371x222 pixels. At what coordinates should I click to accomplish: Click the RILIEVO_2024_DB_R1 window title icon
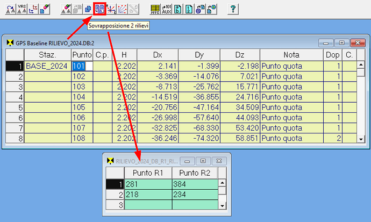click(110, 161)
